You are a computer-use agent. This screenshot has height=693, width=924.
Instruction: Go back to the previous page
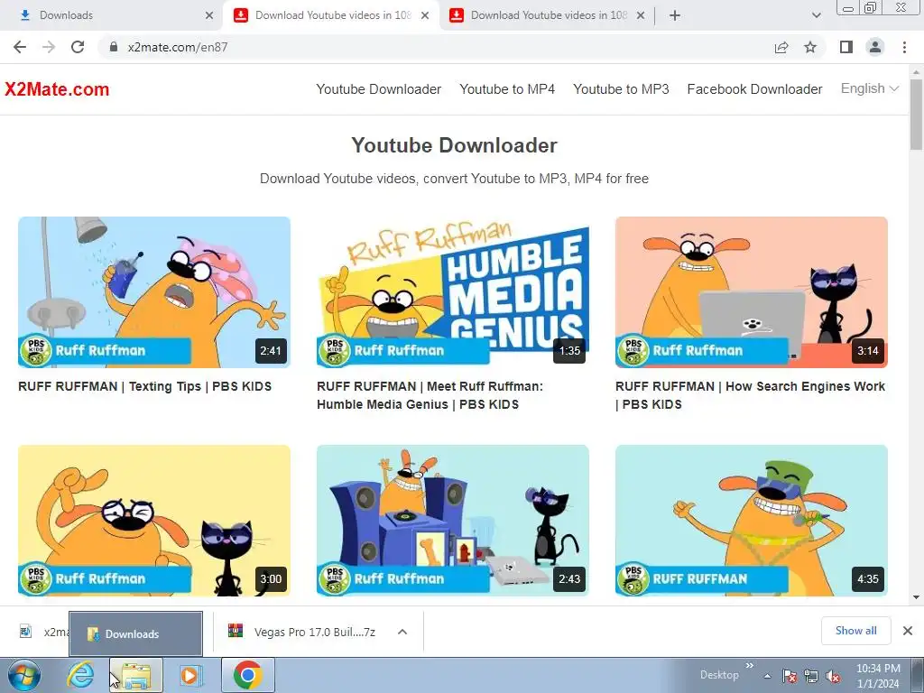[x=20, y=47]
